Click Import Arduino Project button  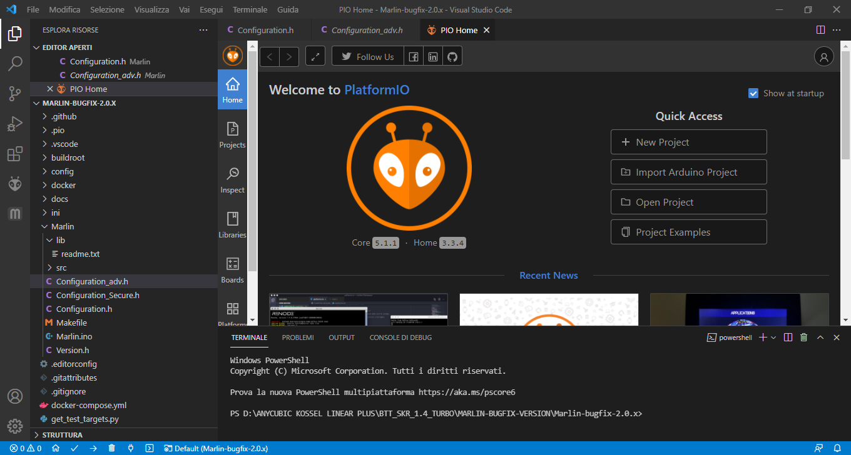(688, 172)
